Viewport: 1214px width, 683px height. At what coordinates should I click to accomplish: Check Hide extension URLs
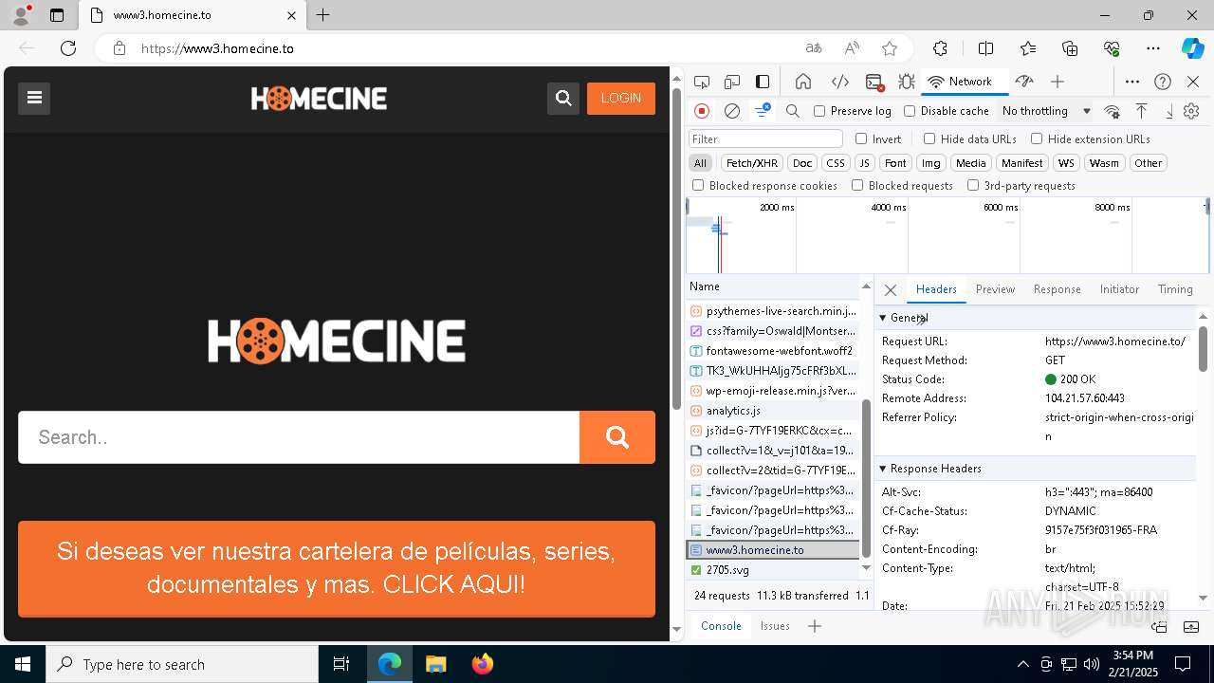[x=1037, y=138]
